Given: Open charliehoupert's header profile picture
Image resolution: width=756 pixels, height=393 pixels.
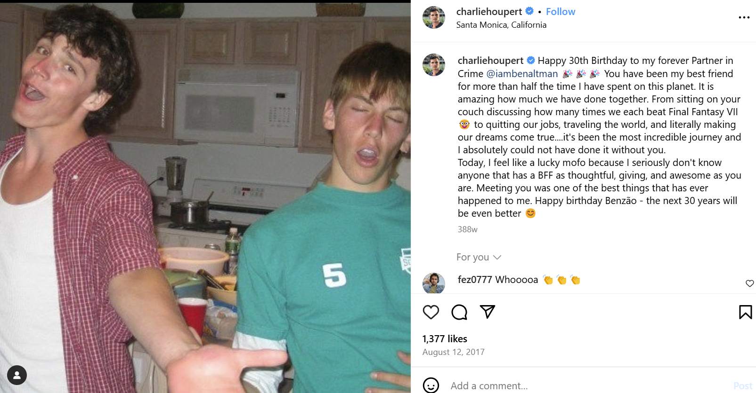Looking at the screenshot, I should point(434,17).
